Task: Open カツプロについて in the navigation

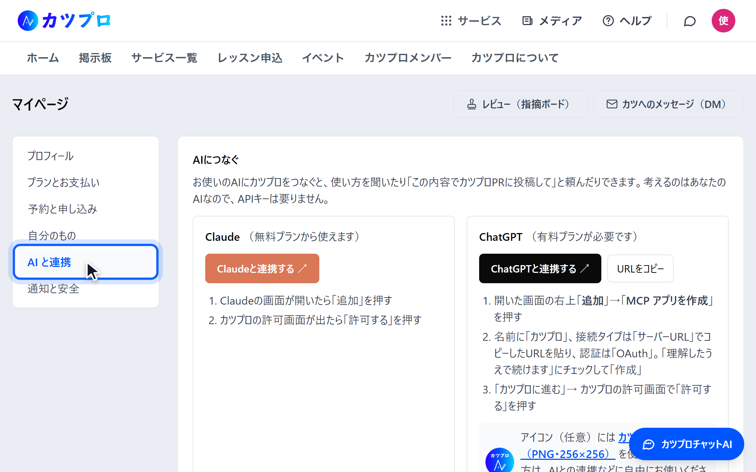Action: 515,58
